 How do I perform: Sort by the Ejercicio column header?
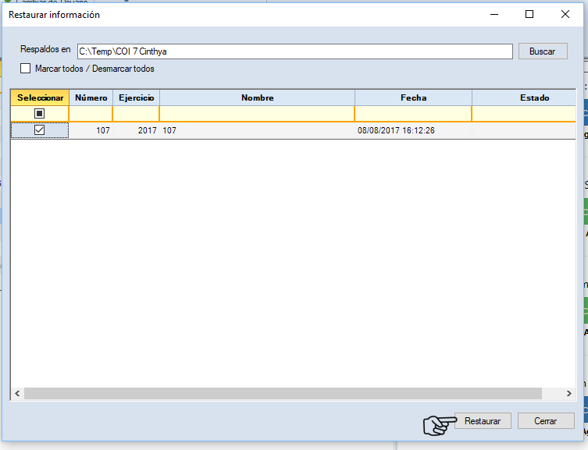tap(136, 97)
